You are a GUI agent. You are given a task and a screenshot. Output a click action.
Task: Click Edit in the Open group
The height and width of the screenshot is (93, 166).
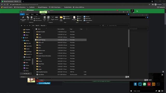click(x=79, y=19)
